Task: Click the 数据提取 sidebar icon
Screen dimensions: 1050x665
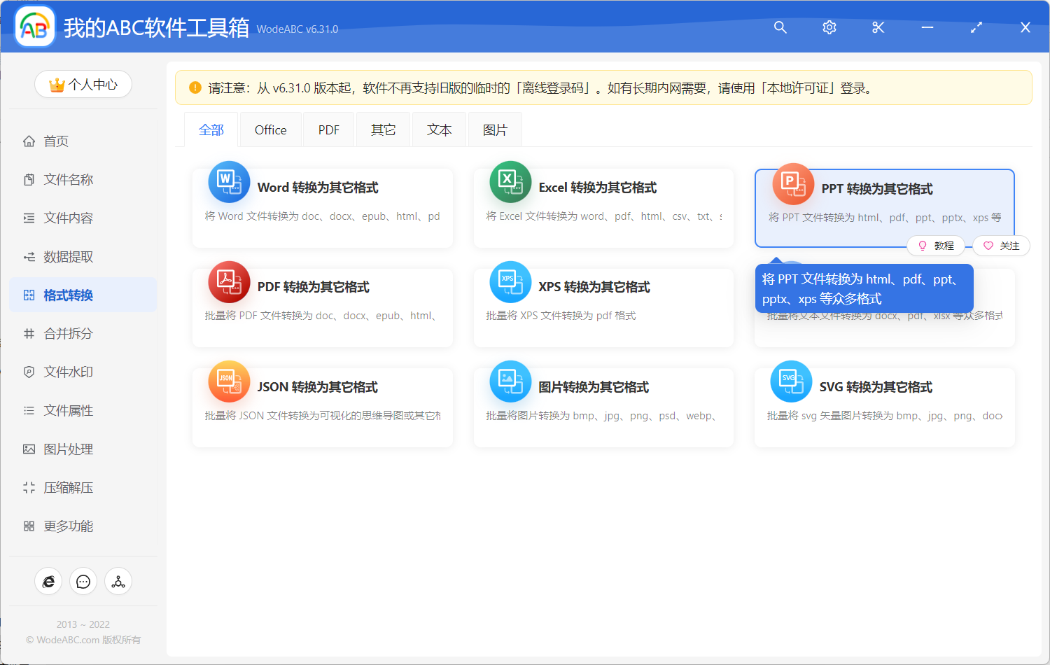Action: pyautogui.click(x=29, y=256)
